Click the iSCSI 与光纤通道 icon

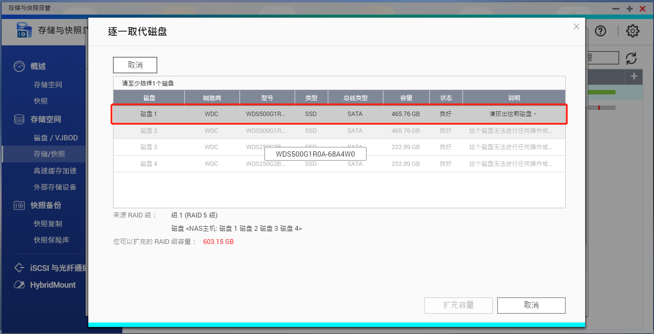[19, 267]
